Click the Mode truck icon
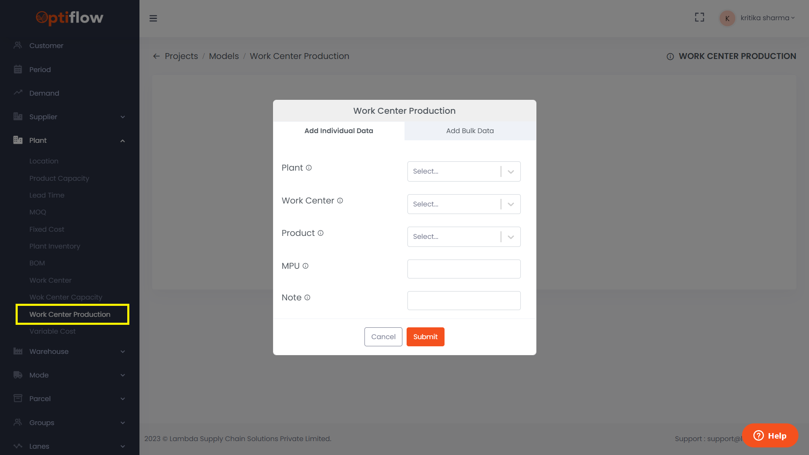Viewport: 809px width, 455px height. 18,375
